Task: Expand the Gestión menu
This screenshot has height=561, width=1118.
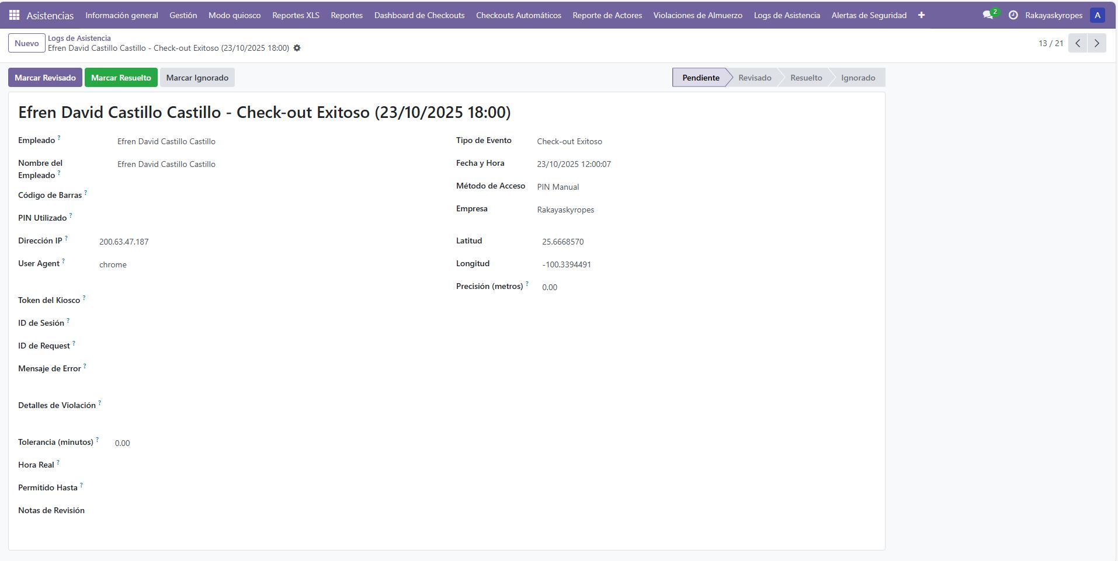Action: click(183, 15)
